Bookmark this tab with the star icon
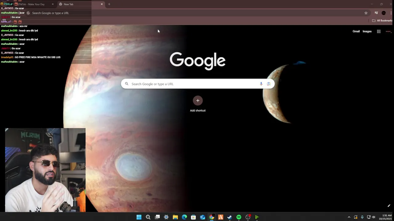 [366, 13]
